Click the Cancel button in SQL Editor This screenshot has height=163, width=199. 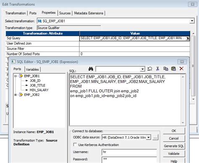tap(174, 138)
